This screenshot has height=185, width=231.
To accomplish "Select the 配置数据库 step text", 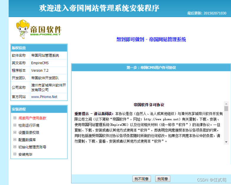I will coord(27,140).
